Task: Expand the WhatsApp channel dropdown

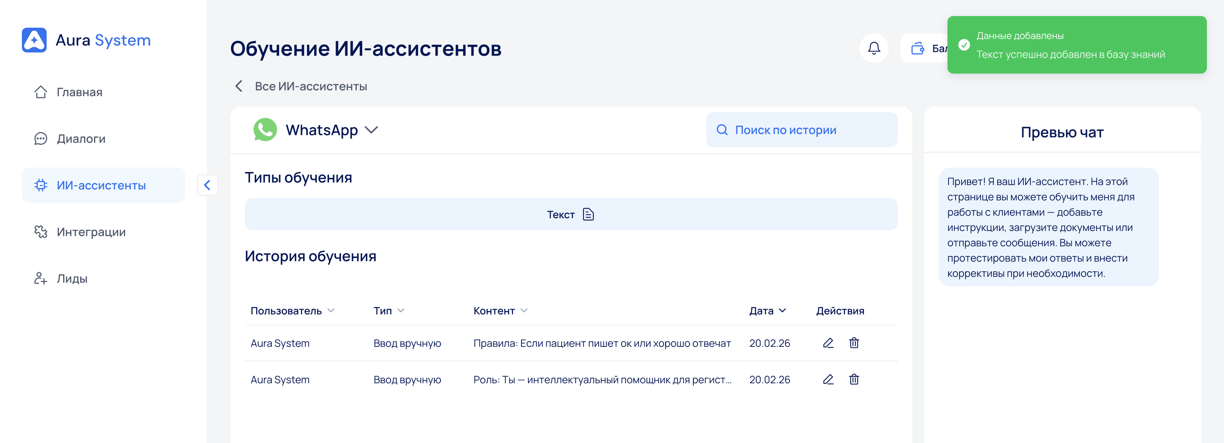Action: 371,130
